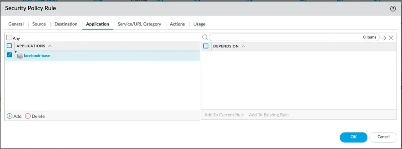Screen dimensions: 402x149
Task: Open the facebook-base application link
Action: pos(37,56)
